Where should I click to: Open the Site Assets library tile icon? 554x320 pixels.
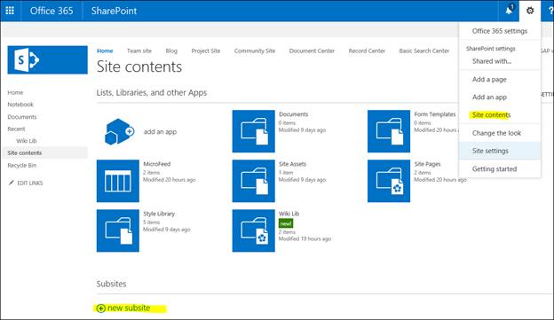tap(253, 181)
